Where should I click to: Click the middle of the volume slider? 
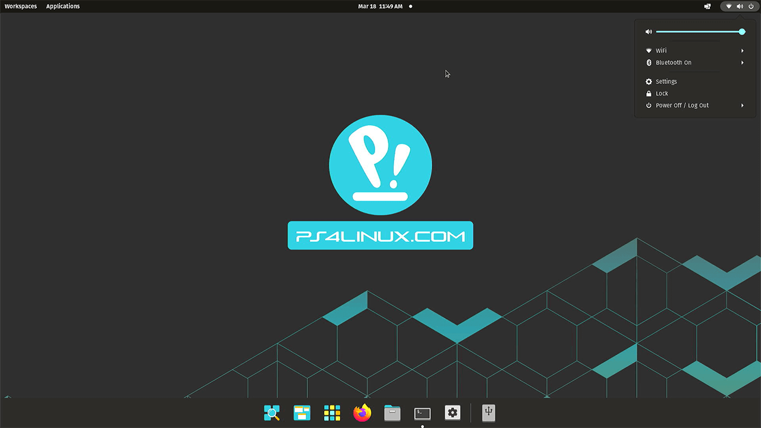(x=699, y=32)
